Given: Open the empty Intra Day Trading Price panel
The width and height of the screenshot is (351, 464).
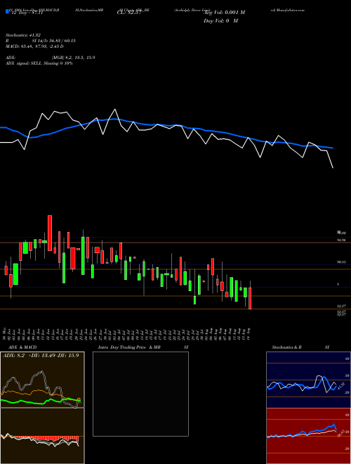Looking at the screenshot, I should (x=140, y=394).
